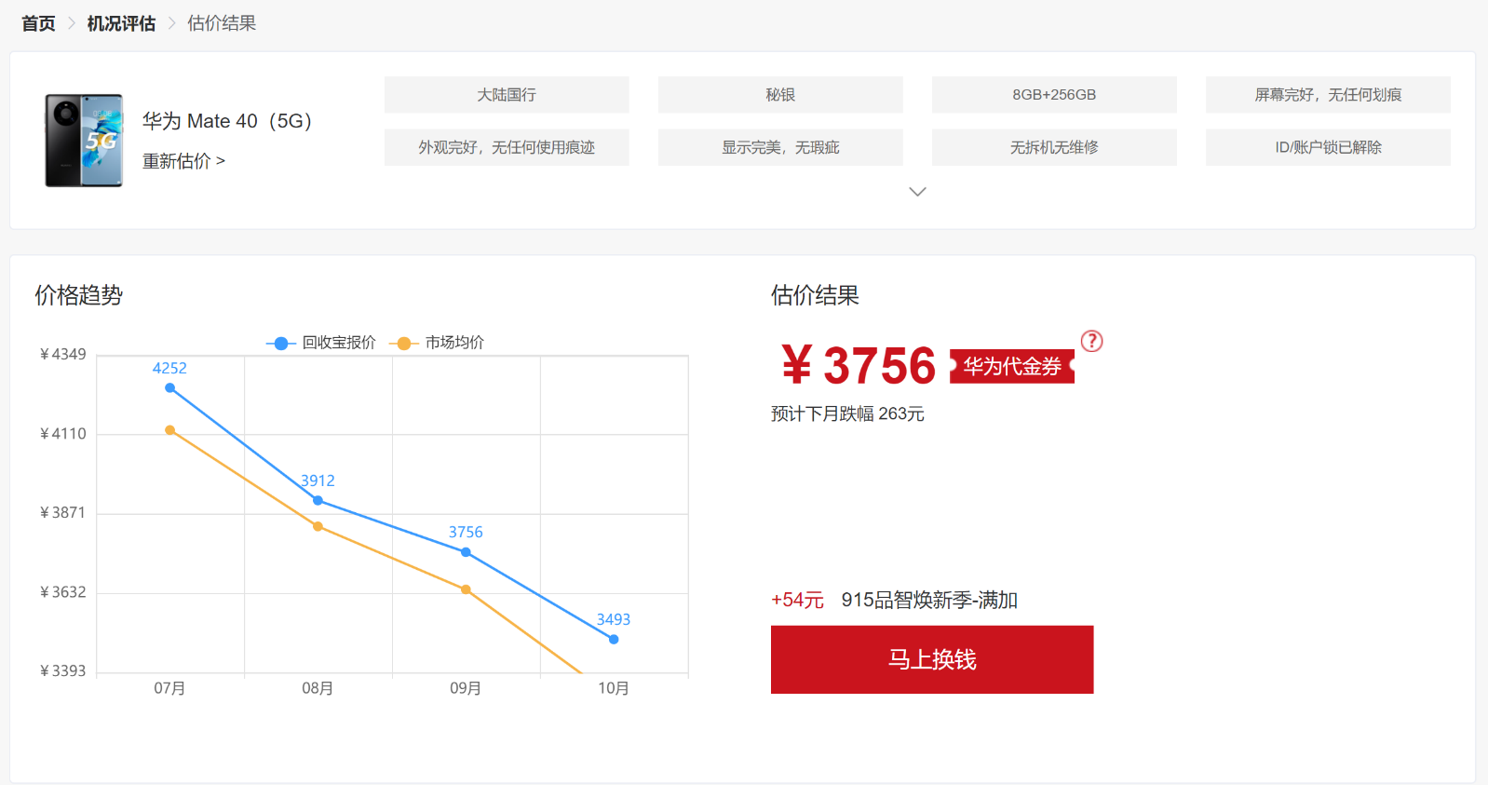This screenshot has width=1488, height=785.
Task: Click the orange market price point for 08月
Action: (318, 527)
